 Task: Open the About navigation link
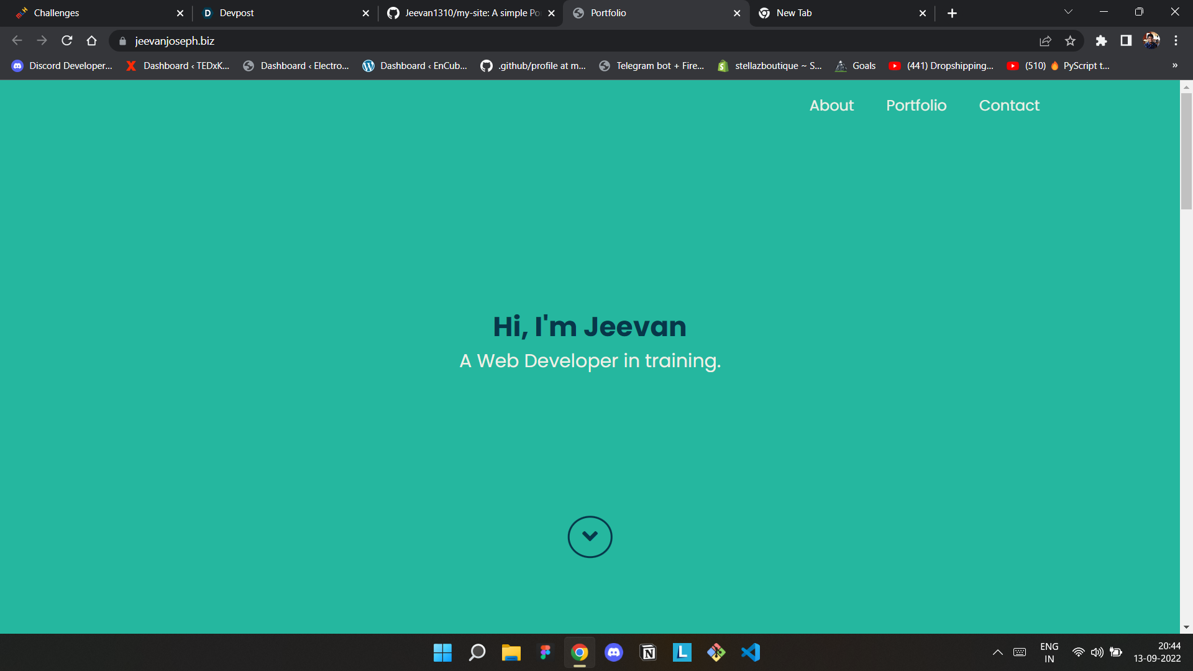pos(831,106)
